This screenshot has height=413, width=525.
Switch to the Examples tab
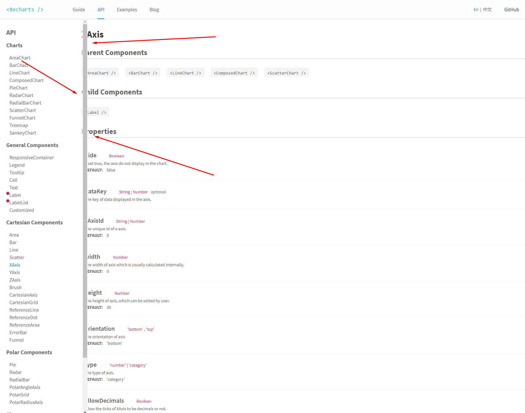(127, 9)
